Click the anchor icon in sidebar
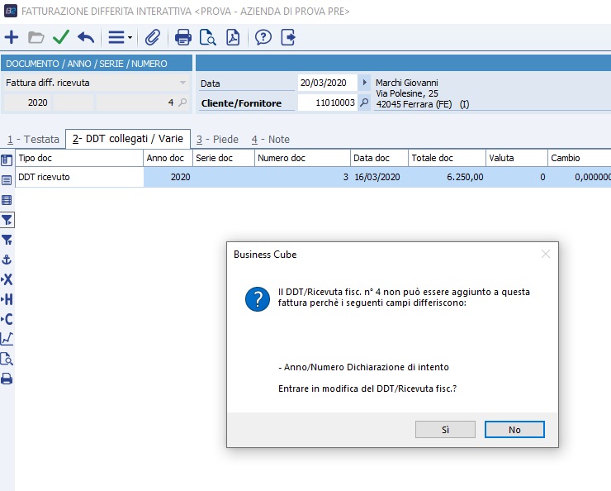This screenshot has height=491, width=611. [7, 260]
